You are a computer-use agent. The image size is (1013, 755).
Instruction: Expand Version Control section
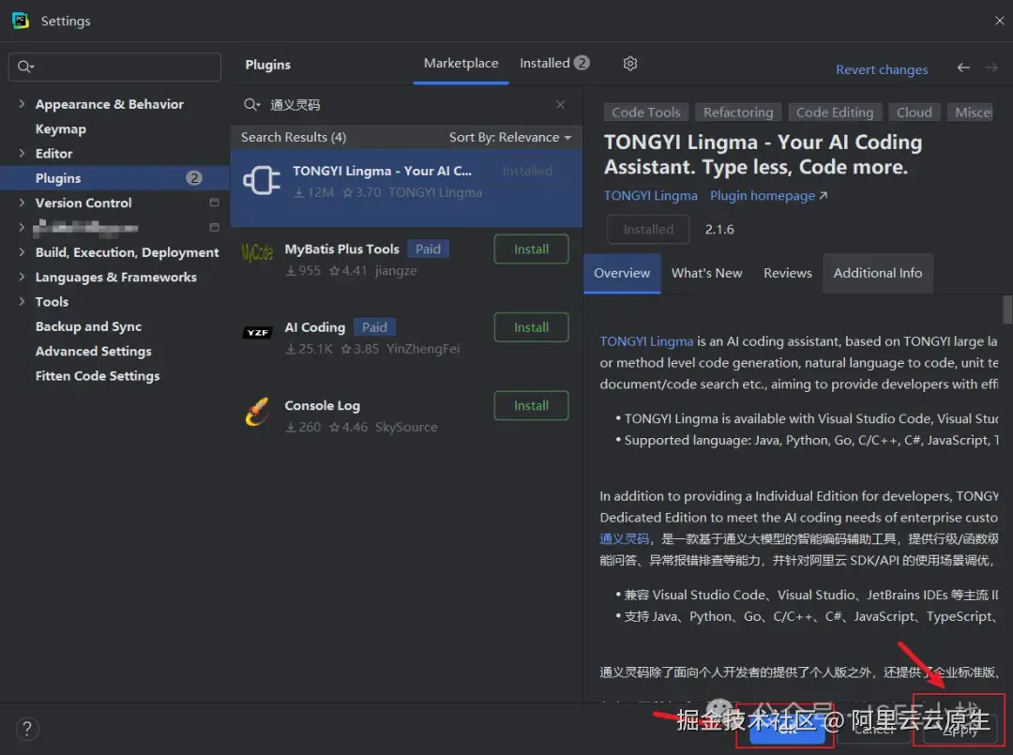tap(22, 203)
